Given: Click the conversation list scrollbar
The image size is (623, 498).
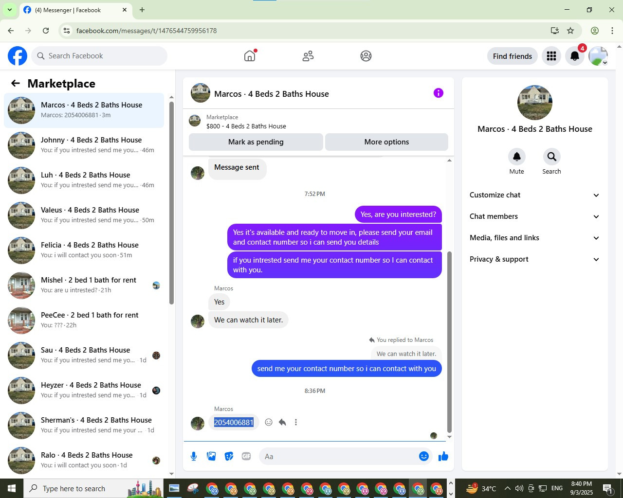Looking at the screenshot, I should [x=171, y=202].
